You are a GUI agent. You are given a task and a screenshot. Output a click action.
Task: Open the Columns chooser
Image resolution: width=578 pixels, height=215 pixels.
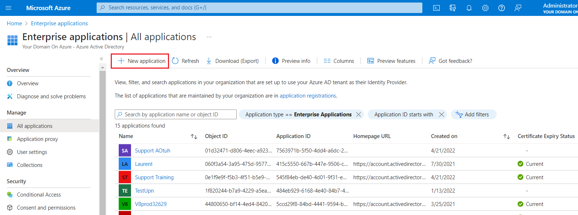tap(339, 61)
